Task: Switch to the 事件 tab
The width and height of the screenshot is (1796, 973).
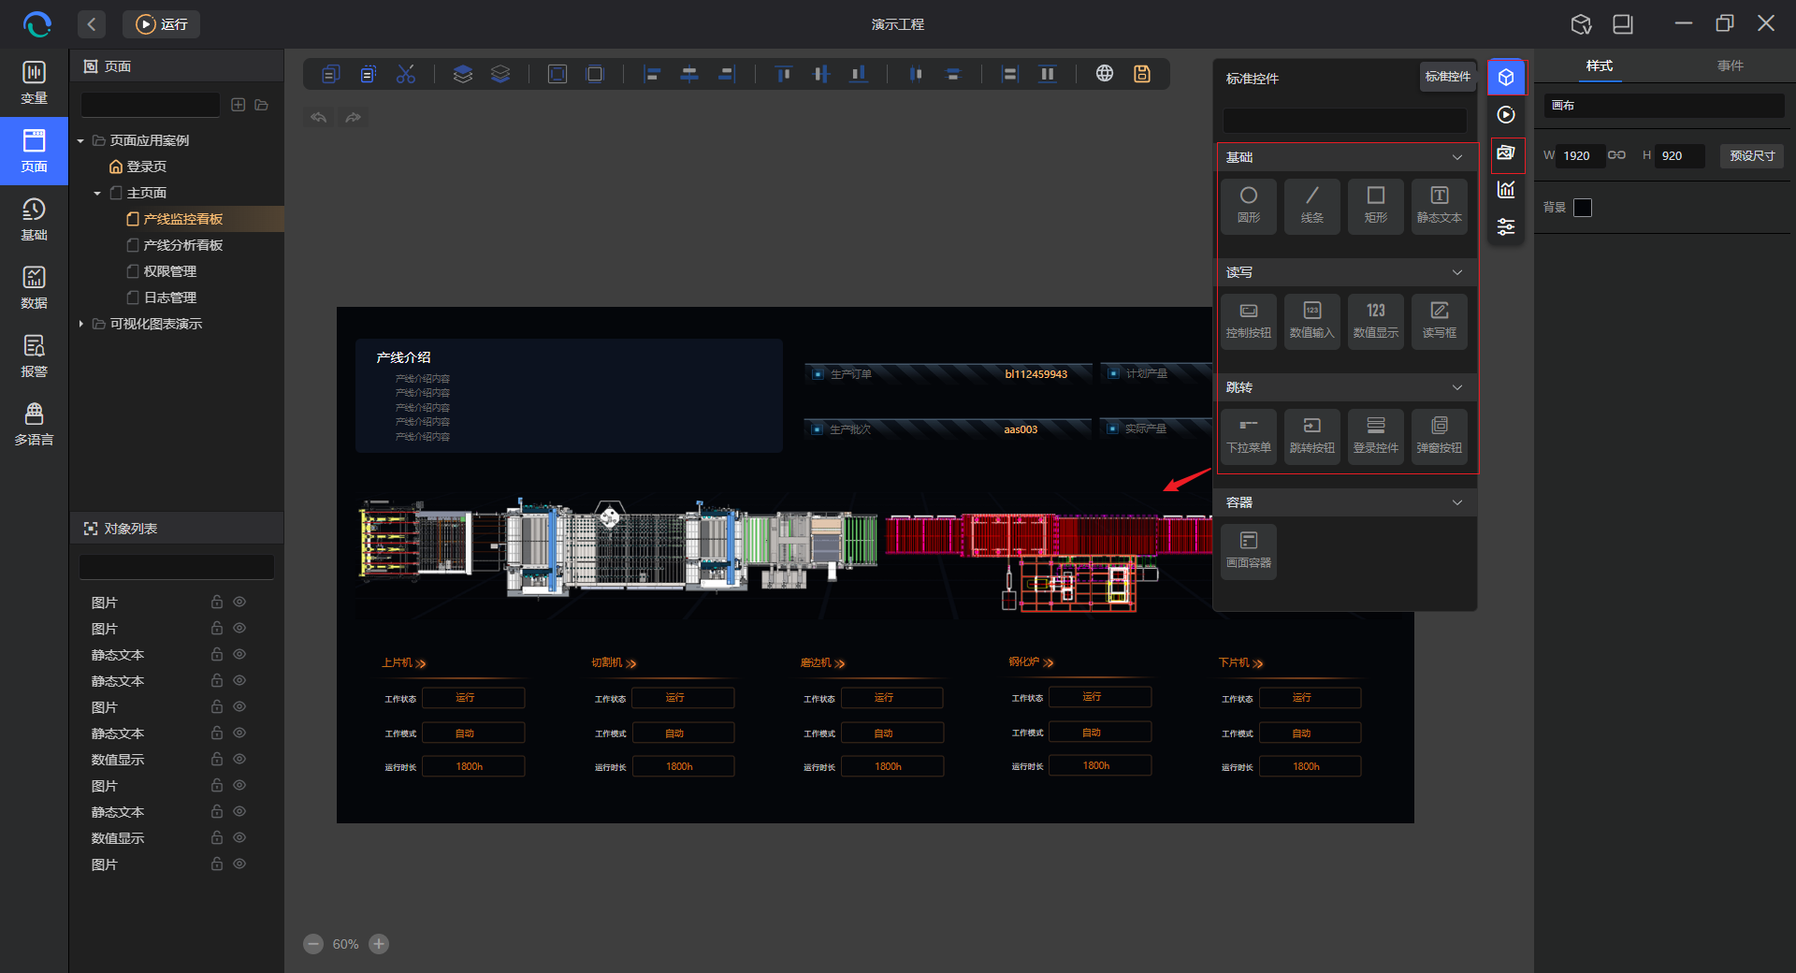Action: [x=1730, y=65]
